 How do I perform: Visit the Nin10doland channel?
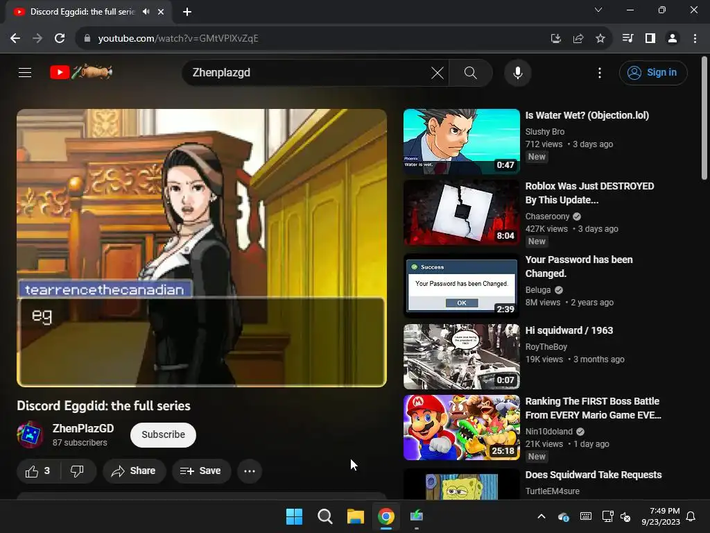pos(549,432)
